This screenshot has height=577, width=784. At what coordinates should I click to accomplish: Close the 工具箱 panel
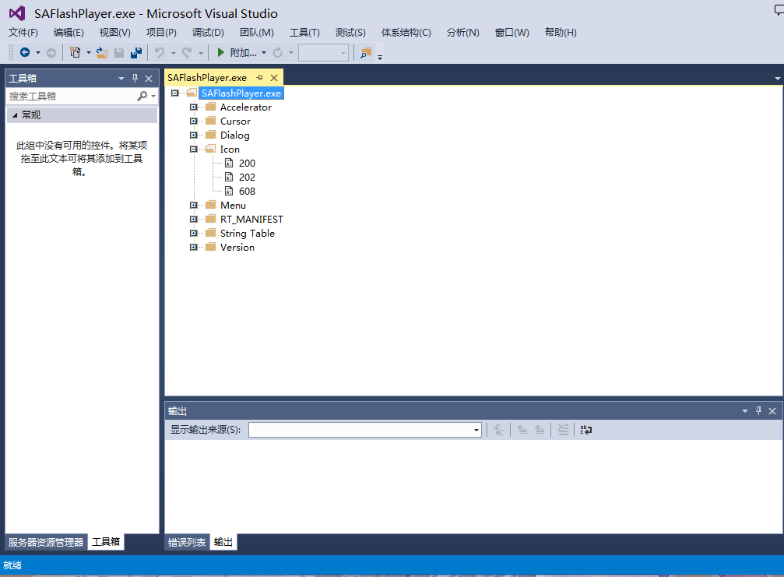[x=149, y=79]
